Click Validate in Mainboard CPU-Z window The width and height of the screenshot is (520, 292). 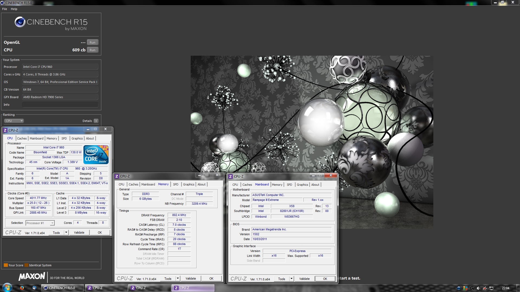304,279
